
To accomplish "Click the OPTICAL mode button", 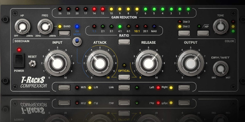I will point(124,77).
